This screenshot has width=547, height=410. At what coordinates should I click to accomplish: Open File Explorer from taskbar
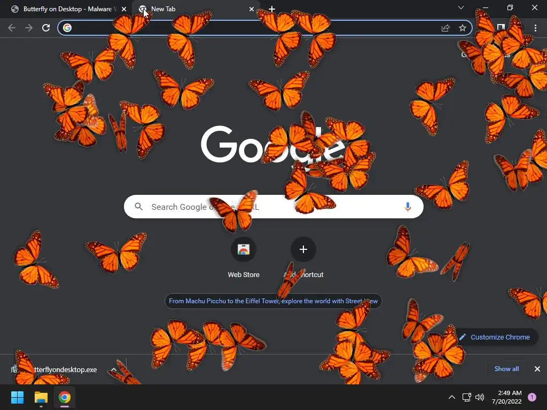point(41,397)
